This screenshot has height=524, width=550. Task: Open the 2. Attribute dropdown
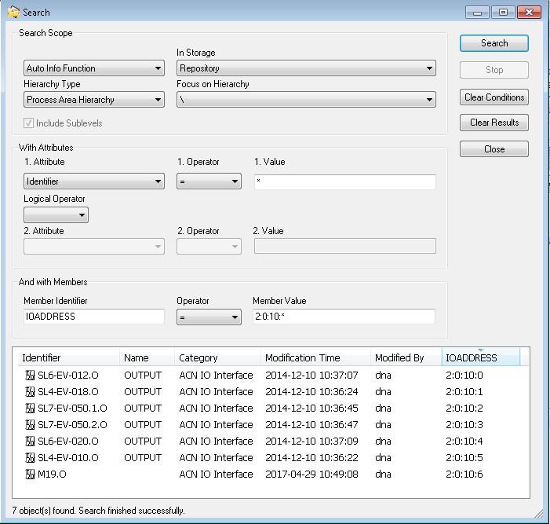(94, 246)
